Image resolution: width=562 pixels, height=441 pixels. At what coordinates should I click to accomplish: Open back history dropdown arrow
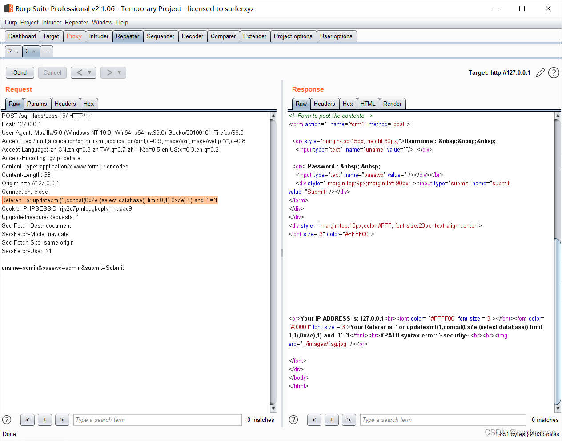pyautogui.click(x=90, y=72)
